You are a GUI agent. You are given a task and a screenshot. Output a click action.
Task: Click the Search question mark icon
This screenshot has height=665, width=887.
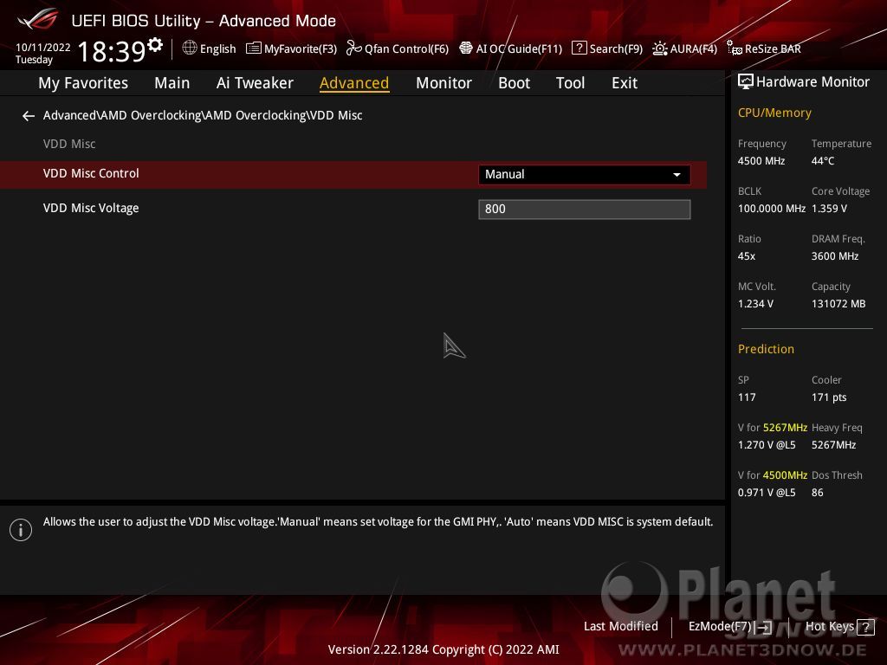click(x=579, y=48)
